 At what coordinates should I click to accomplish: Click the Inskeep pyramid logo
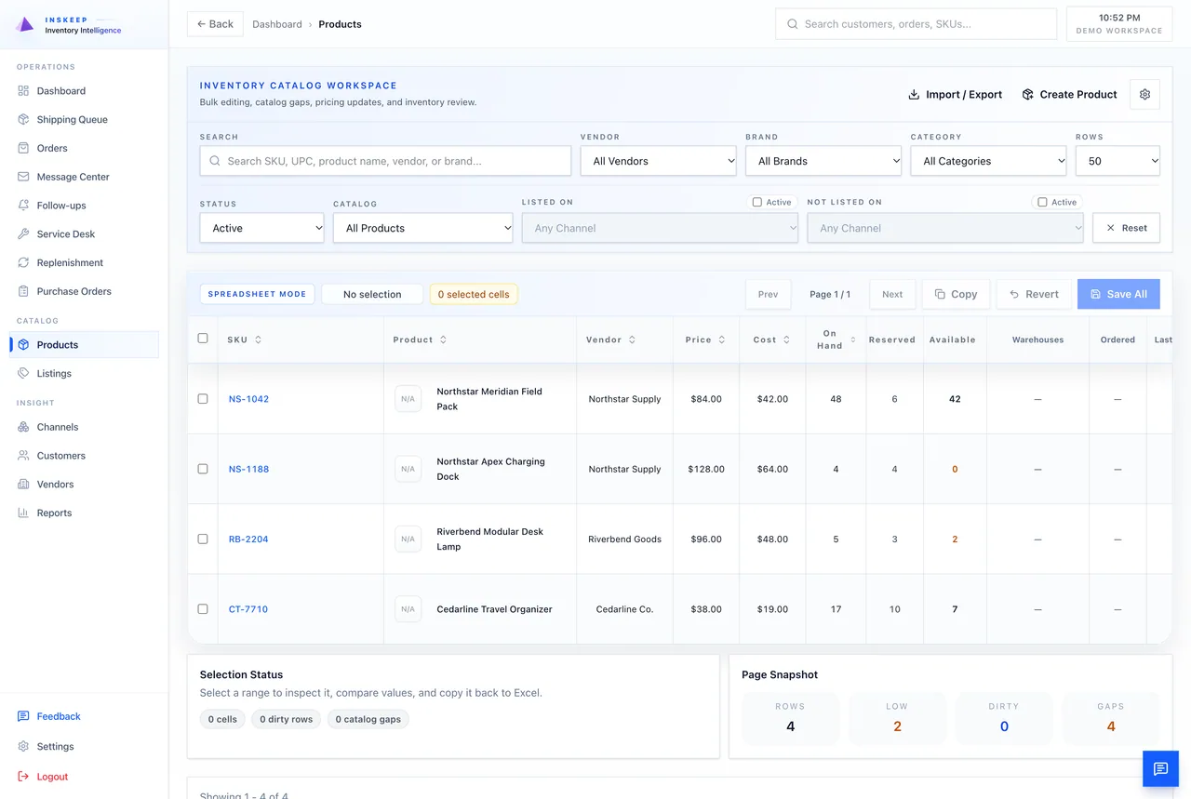pyautogui.click(x=25, y=24)
